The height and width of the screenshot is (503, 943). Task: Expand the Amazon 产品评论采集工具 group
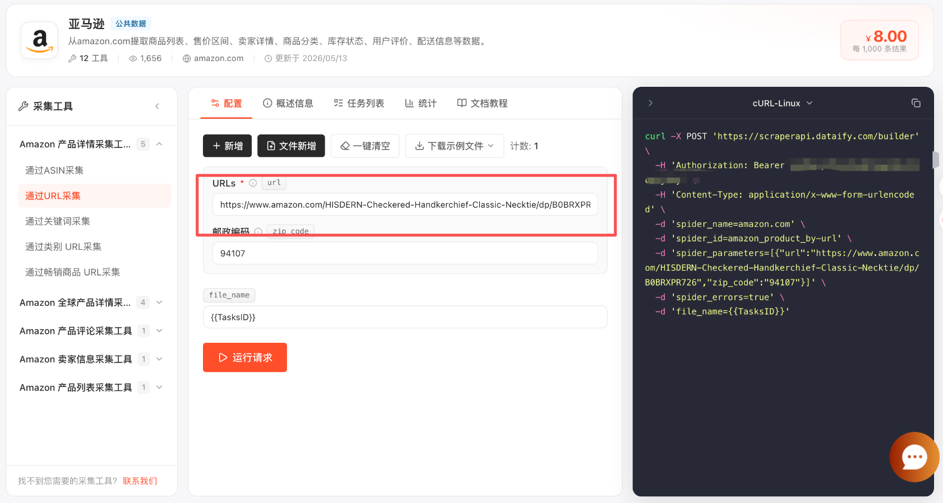point(159,331)
